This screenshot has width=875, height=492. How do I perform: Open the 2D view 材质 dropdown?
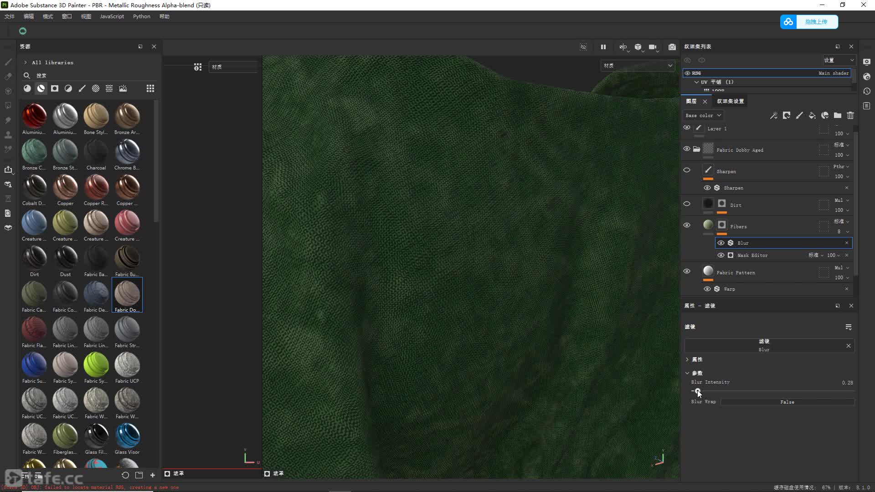(233, 67)
